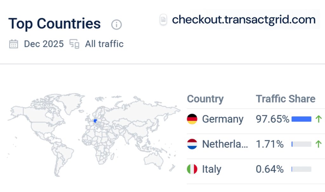Click the Netherlands flag icon
This screenshot has width=325, height=192.
[x=192, y=144]
